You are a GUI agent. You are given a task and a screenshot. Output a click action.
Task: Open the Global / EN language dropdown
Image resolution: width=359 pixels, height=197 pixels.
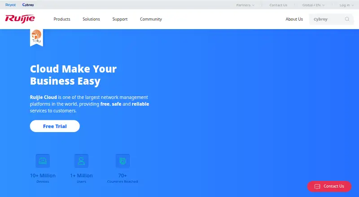point(313,5)
